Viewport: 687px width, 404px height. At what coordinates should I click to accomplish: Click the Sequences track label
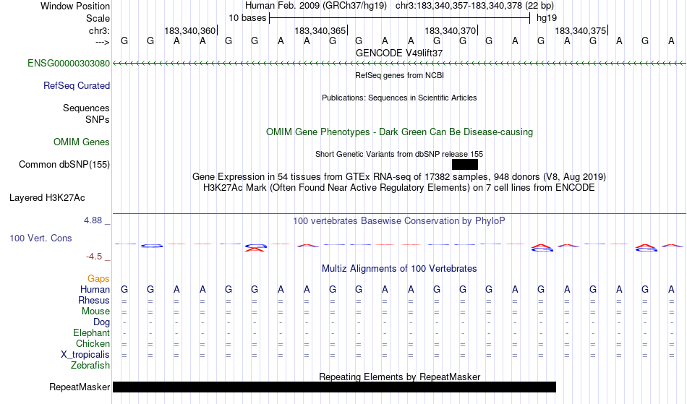coord(86,108)
